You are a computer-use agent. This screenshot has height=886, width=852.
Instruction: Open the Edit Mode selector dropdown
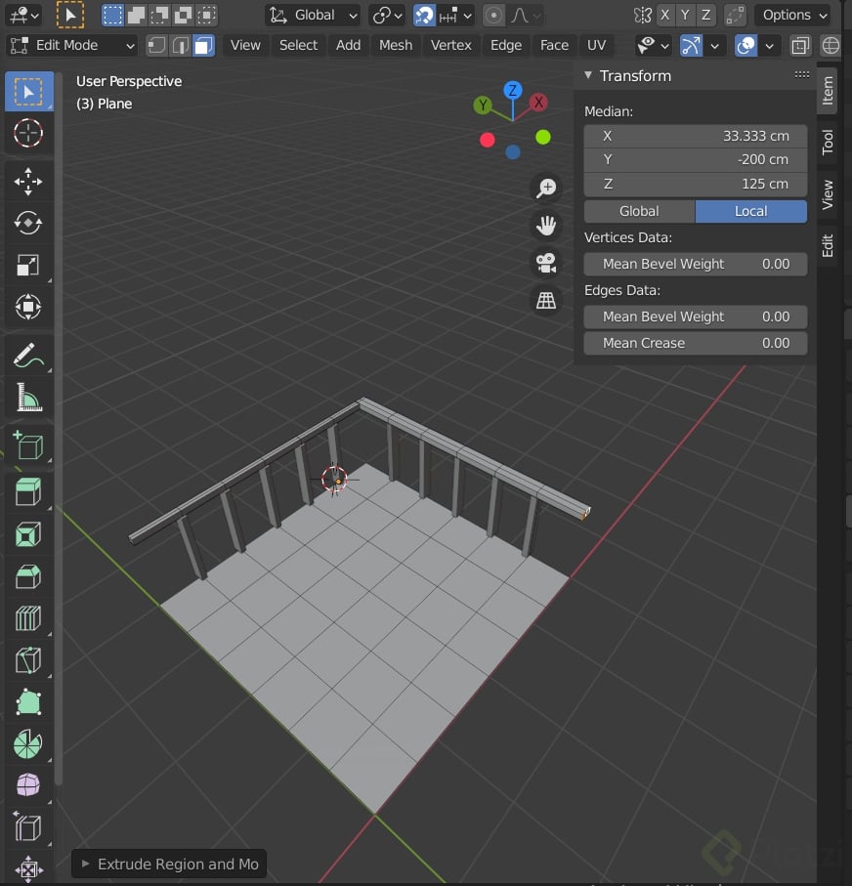[71, 45]
